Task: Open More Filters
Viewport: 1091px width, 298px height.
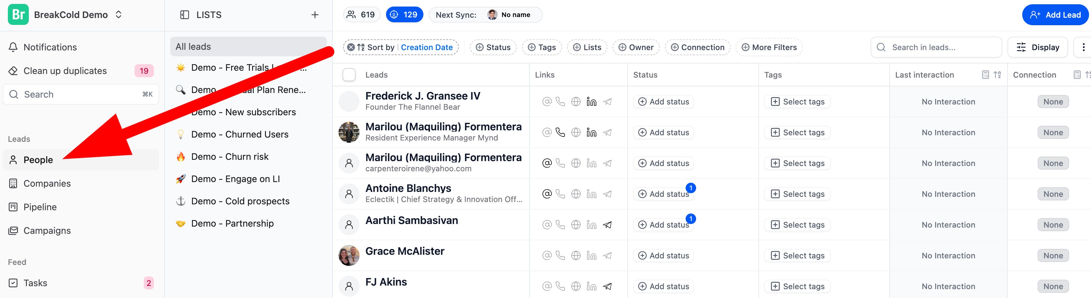Action: pos(769,47)
